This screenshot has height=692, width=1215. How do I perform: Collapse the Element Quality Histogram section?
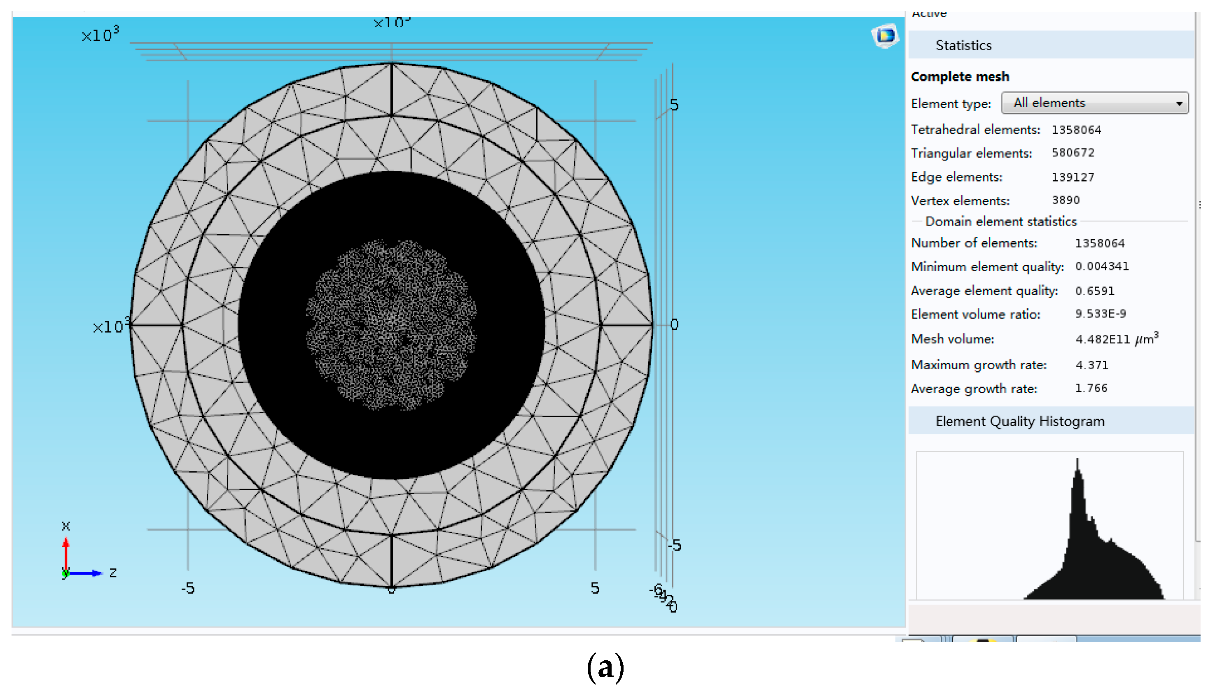point(1019,421)
